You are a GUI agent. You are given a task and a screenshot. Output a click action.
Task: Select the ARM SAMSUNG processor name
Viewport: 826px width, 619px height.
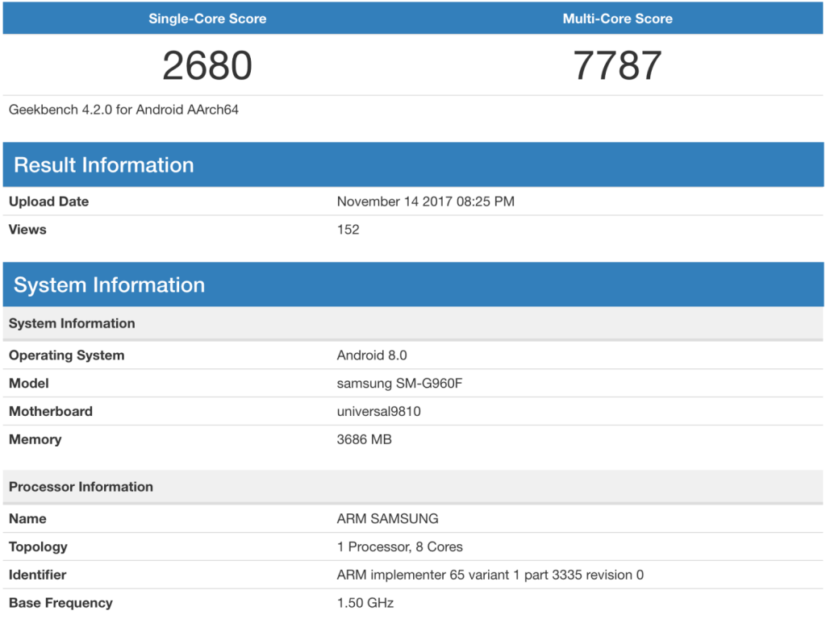pyautogui.click(x=387, y=519)
